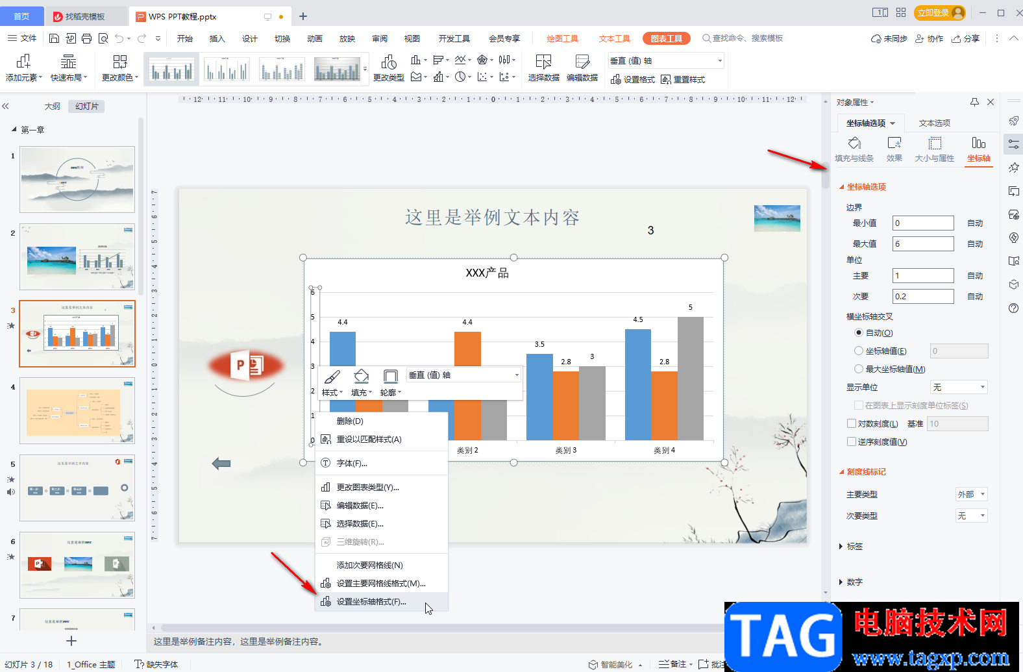Select the fourth (dark) chart style thumbnail
The image size is (1023, 672).
337,69
